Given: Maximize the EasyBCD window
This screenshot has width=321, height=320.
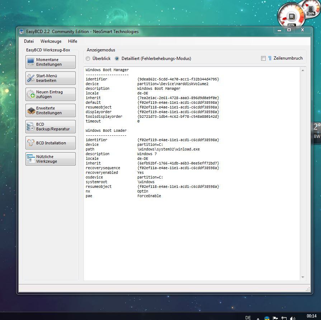Looking at the screenshot, I should 289,30.
